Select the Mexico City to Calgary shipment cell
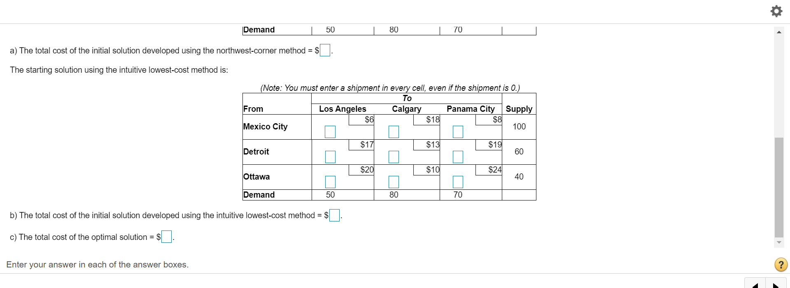Image resolution: width=790 pixels, height=288 pixels. click(394, 132)
